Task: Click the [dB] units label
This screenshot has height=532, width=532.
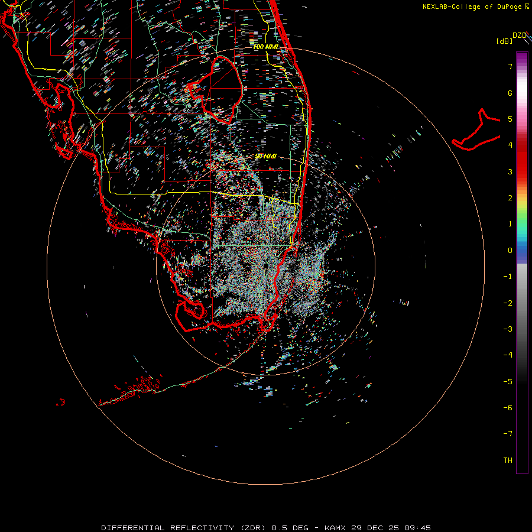Action: point(505,41)
